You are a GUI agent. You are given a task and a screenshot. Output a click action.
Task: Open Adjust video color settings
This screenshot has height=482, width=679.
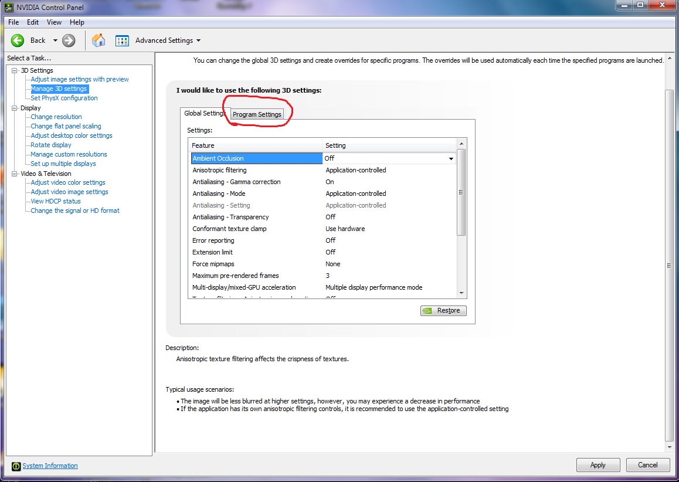(x=68, y=183)
